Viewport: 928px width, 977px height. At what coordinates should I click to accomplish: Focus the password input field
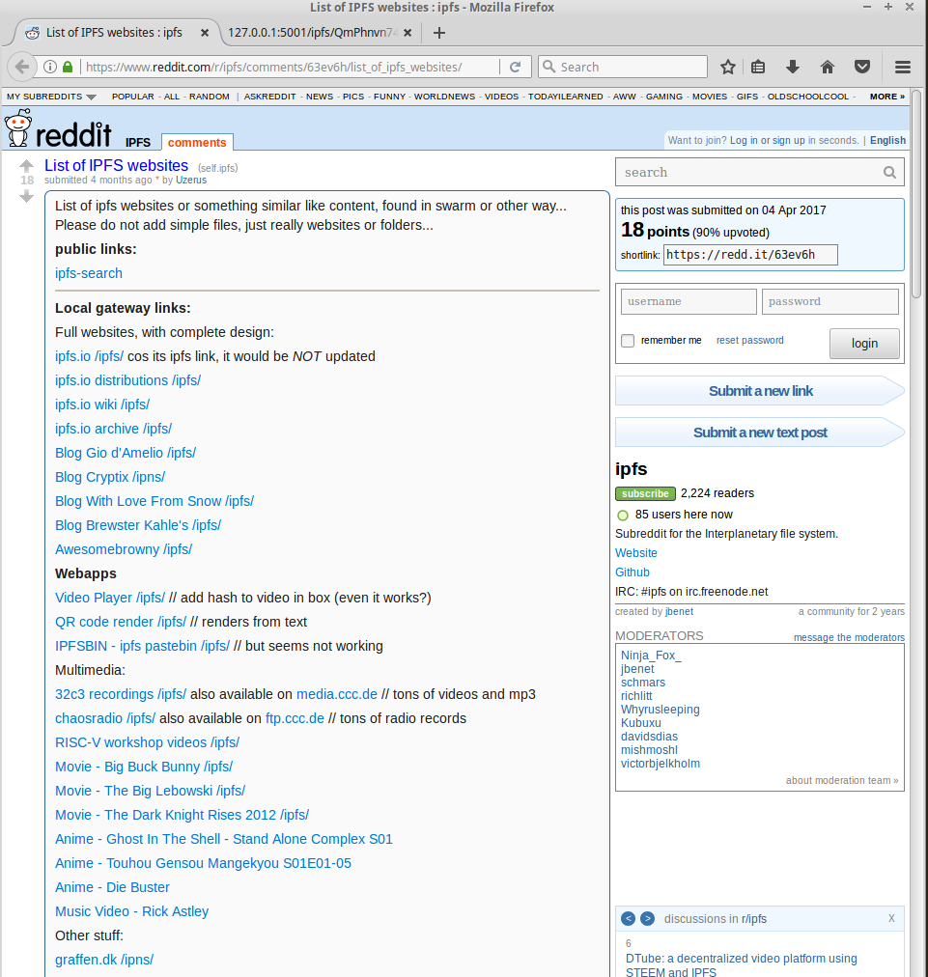830,301
